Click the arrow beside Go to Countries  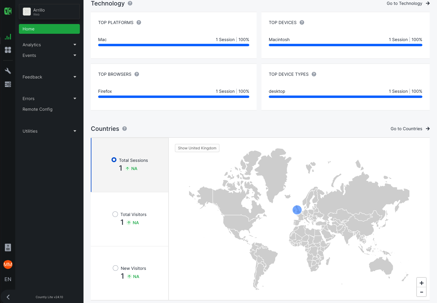[428, 129]
